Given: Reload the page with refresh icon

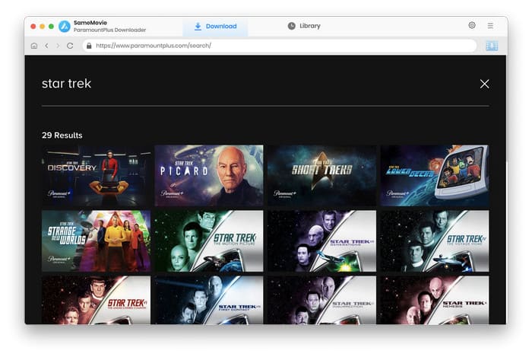Looking at the screenshot, I should point(70,46).
